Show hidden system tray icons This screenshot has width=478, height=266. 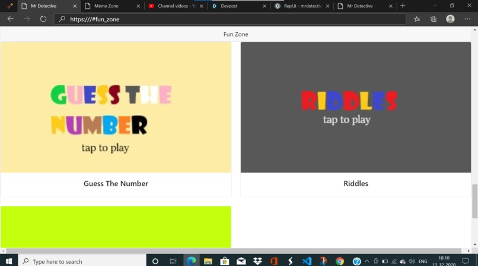pyautogui.click(x=367, y=261)
